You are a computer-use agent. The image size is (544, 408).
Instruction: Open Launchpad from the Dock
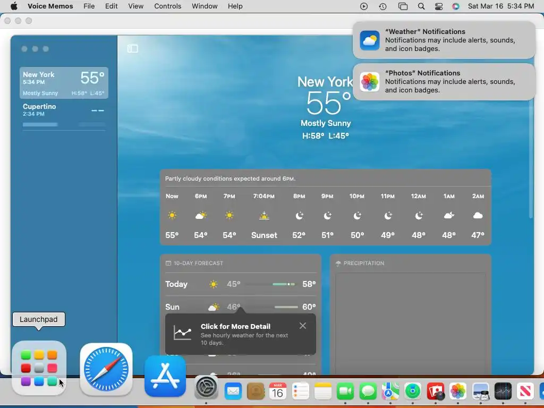pos(39,368)
